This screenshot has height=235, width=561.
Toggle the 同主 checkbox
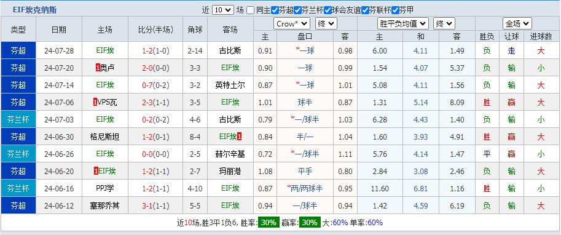click(251, 10)
